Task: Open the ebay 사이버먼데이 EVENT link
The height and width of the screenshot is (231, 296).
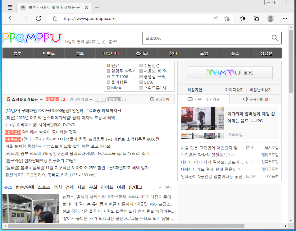Action: click(40, 125)
